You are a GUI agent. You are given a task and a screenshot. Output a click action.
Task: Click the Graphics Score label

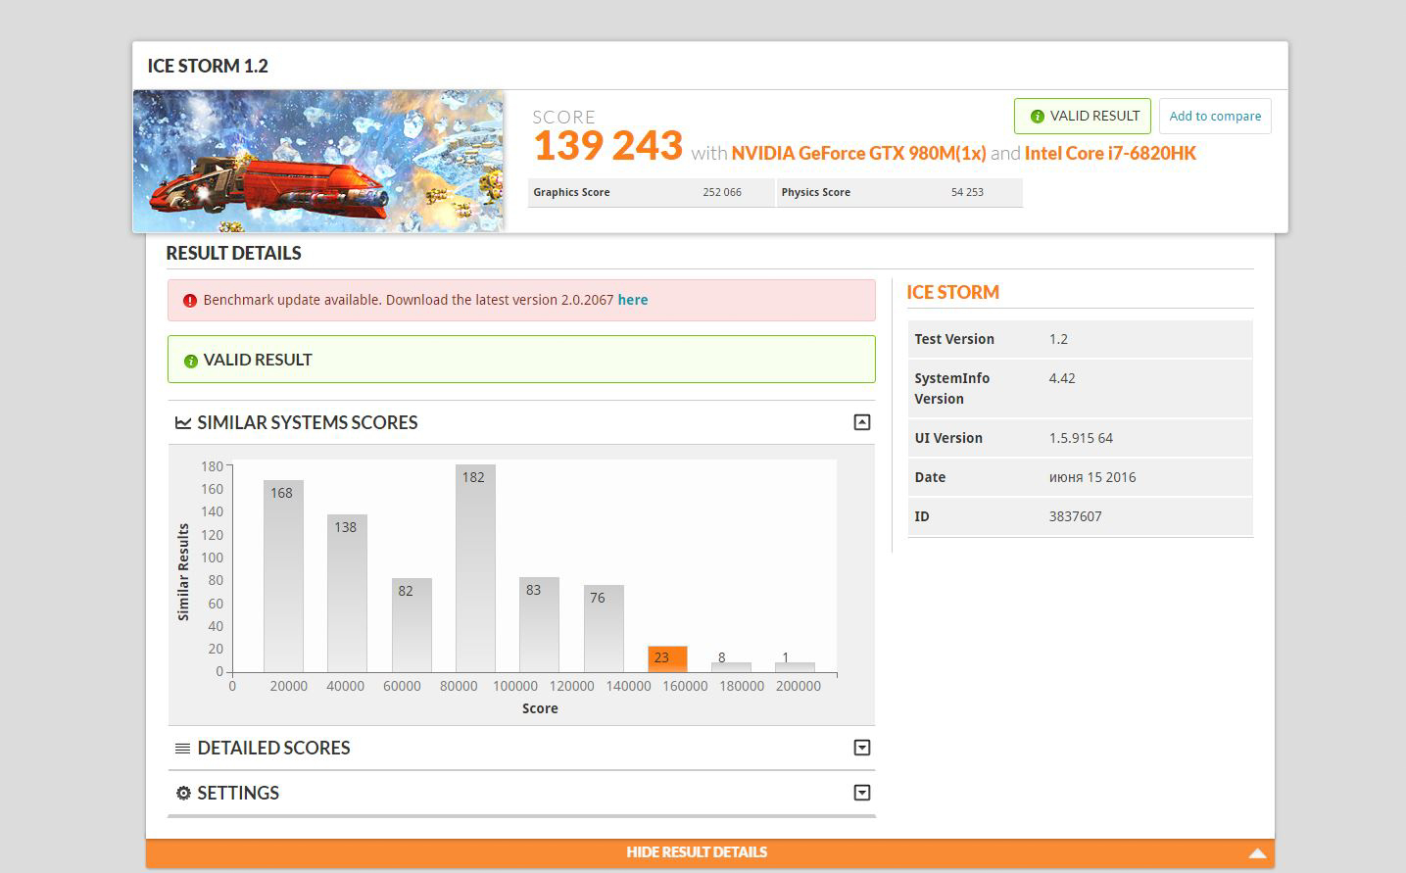point(571,192)
